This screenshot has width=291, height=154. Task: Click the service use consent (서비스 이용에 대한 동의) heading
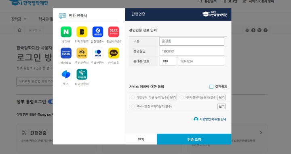147,87
